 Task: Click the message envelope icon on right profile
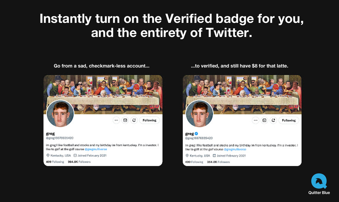tap(264, 120)
